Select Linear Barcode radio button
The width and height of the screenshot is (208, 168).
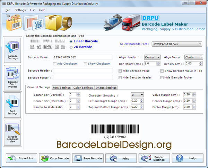(x=71, y=41)
